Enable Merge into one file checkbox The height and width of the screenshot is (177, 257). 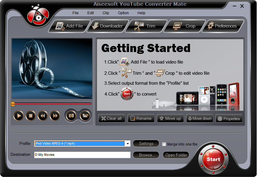click(164, 144)
